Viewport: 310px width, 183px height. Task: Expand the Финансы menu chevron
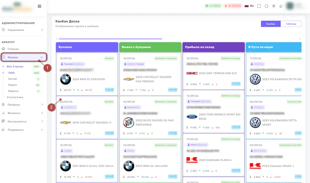tap(42, 113)
